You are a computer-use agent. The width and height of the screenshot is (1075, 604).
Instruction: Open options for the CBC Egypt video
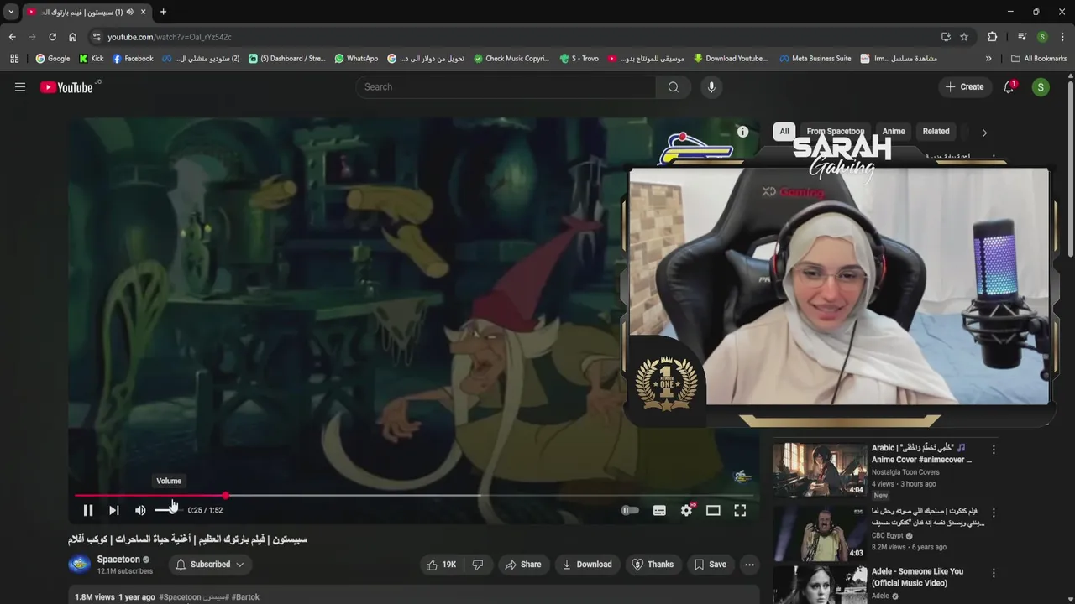(x=994, y=513)
